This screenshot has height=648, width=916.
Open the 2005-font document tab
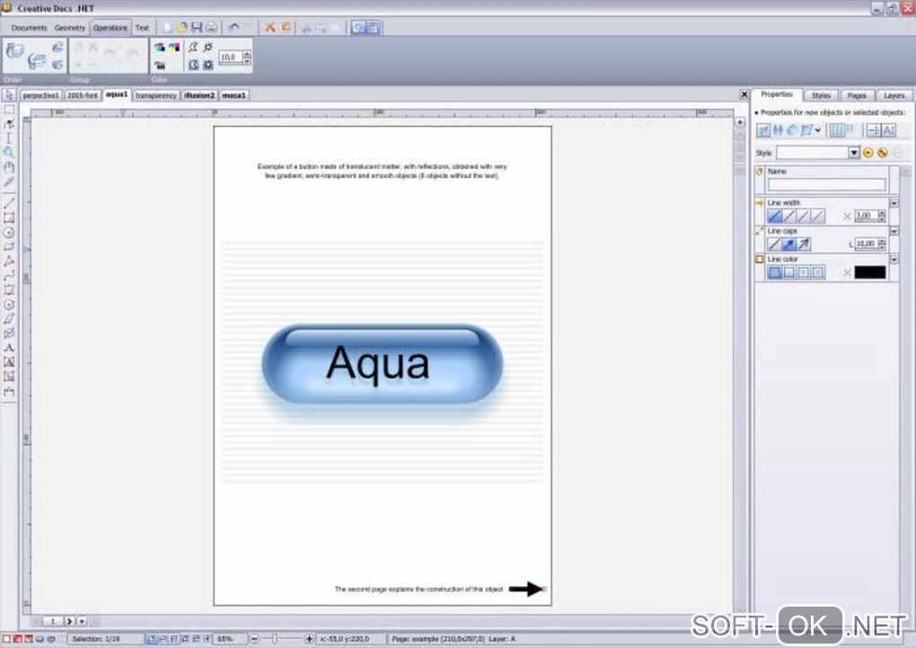click(x=83, y=95)
